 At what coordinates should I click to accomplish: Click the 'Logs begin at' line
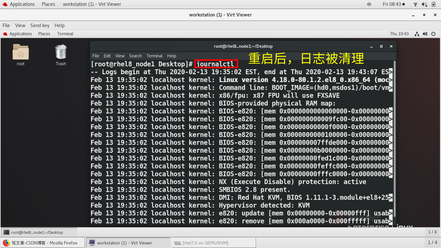coord(241,72)
